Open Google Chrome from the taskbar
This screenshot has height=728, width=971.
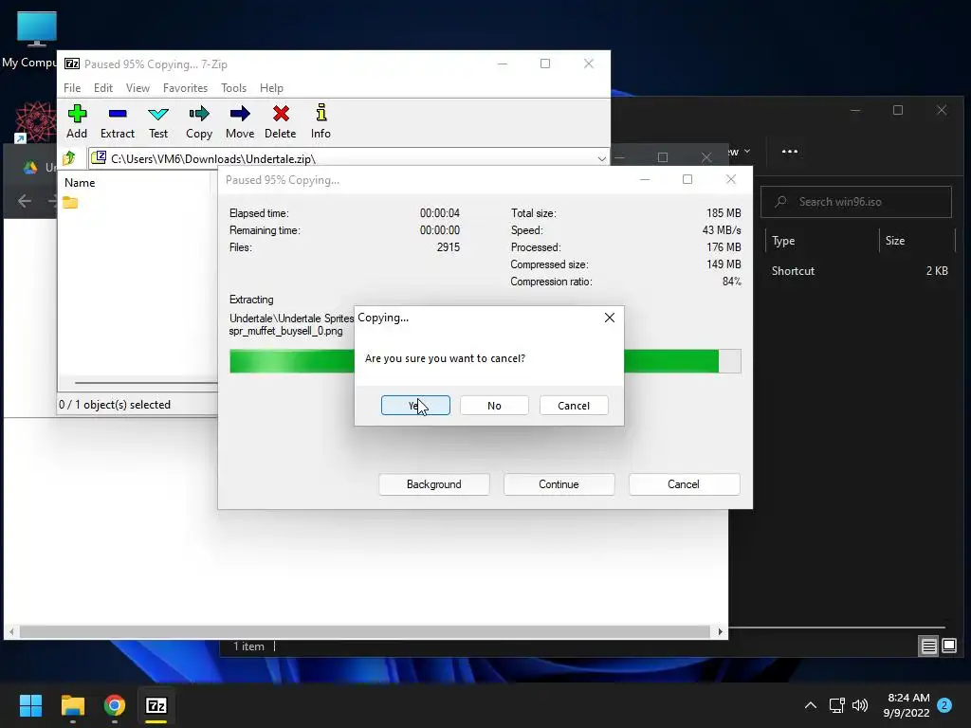115,705
